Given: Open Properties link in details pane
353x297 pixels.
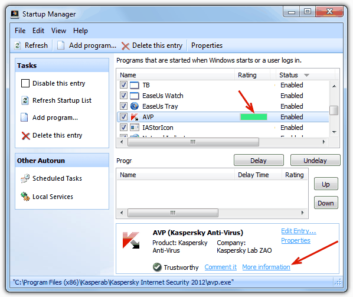Looking at the screenshot, I should pos(296,240).
